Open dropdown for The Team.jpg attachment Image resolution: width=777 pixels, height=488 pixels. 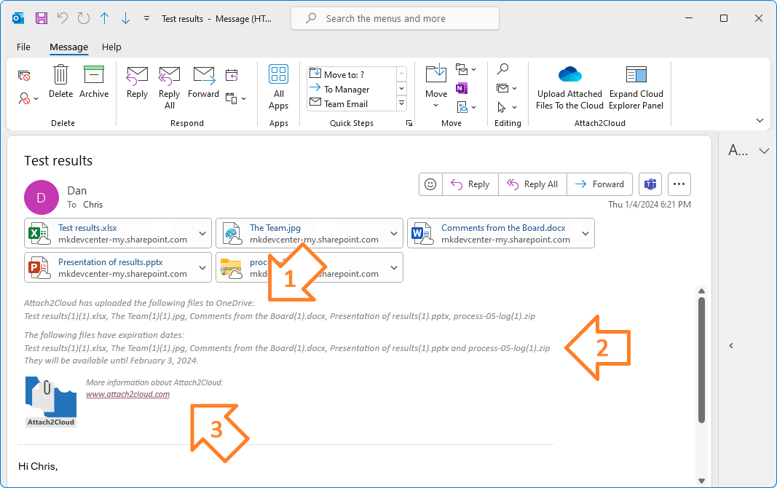(x=394, y=233)
